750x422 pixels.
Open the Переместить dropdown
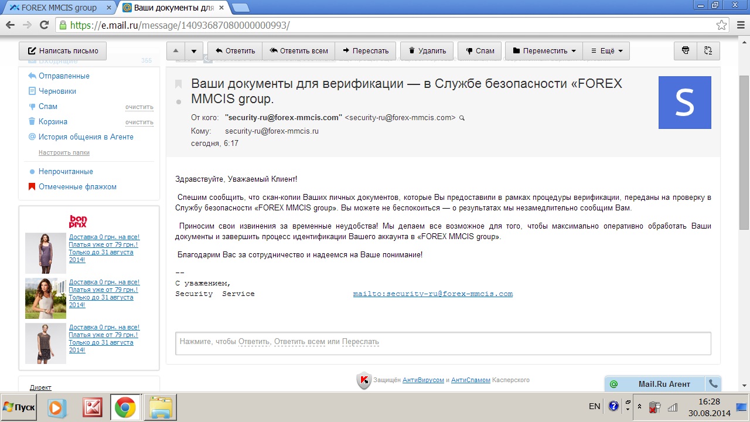click(x=544, y=50)
